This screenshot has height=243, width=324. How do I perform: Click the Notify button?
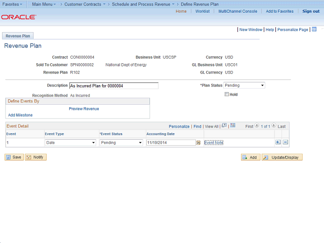[35, 157]
